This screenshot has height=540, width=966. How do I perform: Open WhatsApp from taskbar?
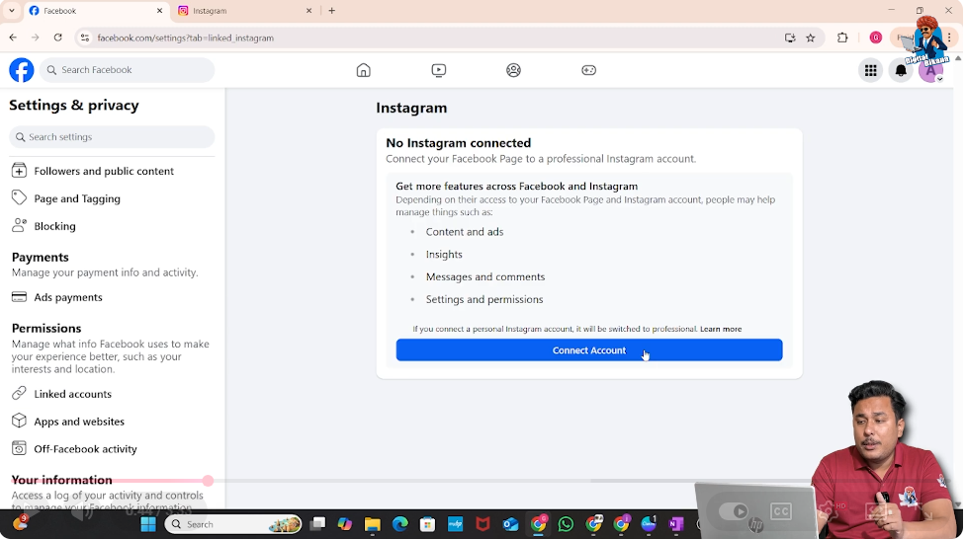pyautogui.click(x=566, y=524)
